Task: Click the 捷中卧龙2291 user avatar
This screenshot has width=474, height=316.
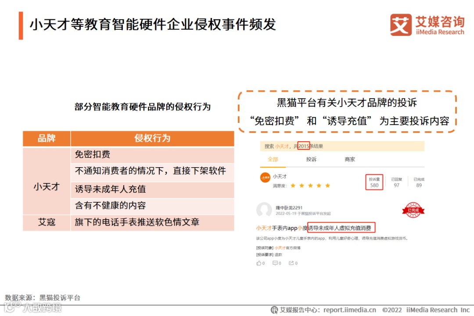Action: point(264,209)
